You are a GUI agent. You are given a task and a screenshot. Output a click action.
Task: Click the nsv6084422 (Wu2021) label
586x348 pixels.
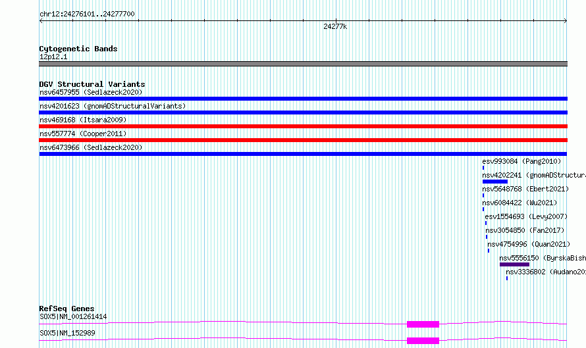click(519, 203)
